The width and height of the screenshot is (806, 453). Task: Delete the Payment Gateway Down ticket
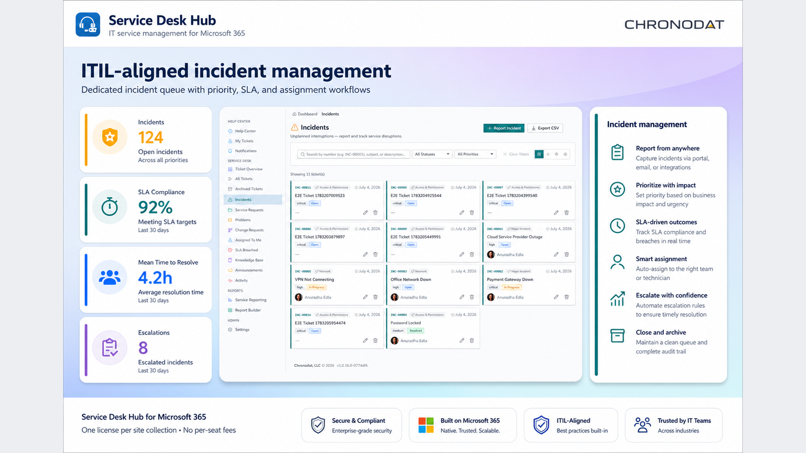coord(566,297)
